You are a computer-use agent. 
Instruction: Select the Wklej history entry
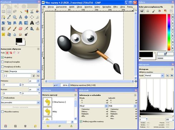[59, 112]
